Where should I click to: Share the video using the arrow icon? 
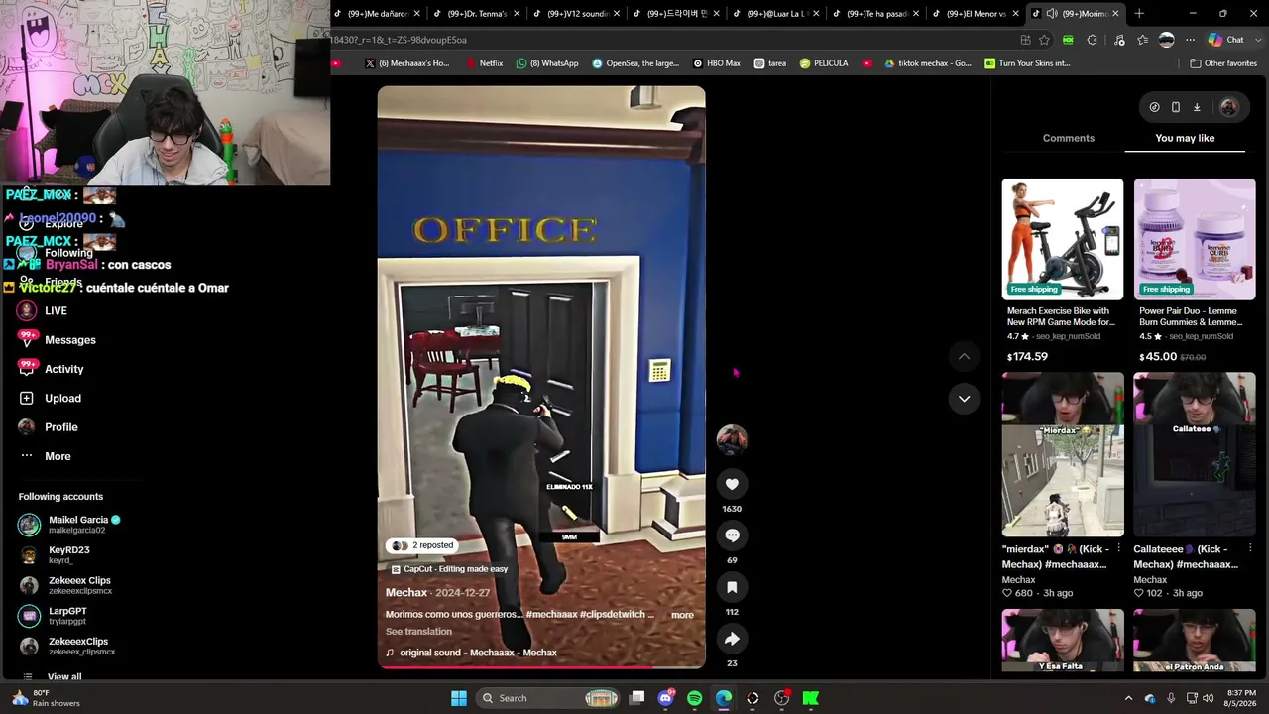(x=732, y=639)
